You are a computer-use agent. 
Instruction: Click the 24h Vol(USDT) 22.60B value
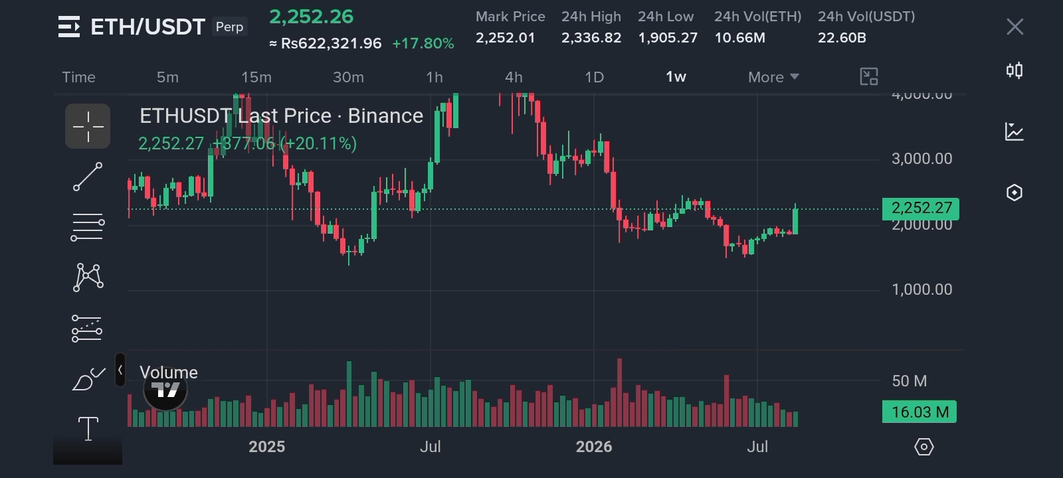(842, 38)
